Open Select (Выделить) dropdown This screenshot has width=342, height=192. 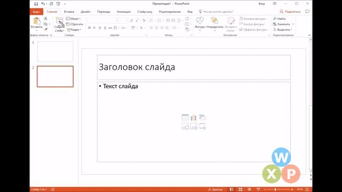[283, 29]
